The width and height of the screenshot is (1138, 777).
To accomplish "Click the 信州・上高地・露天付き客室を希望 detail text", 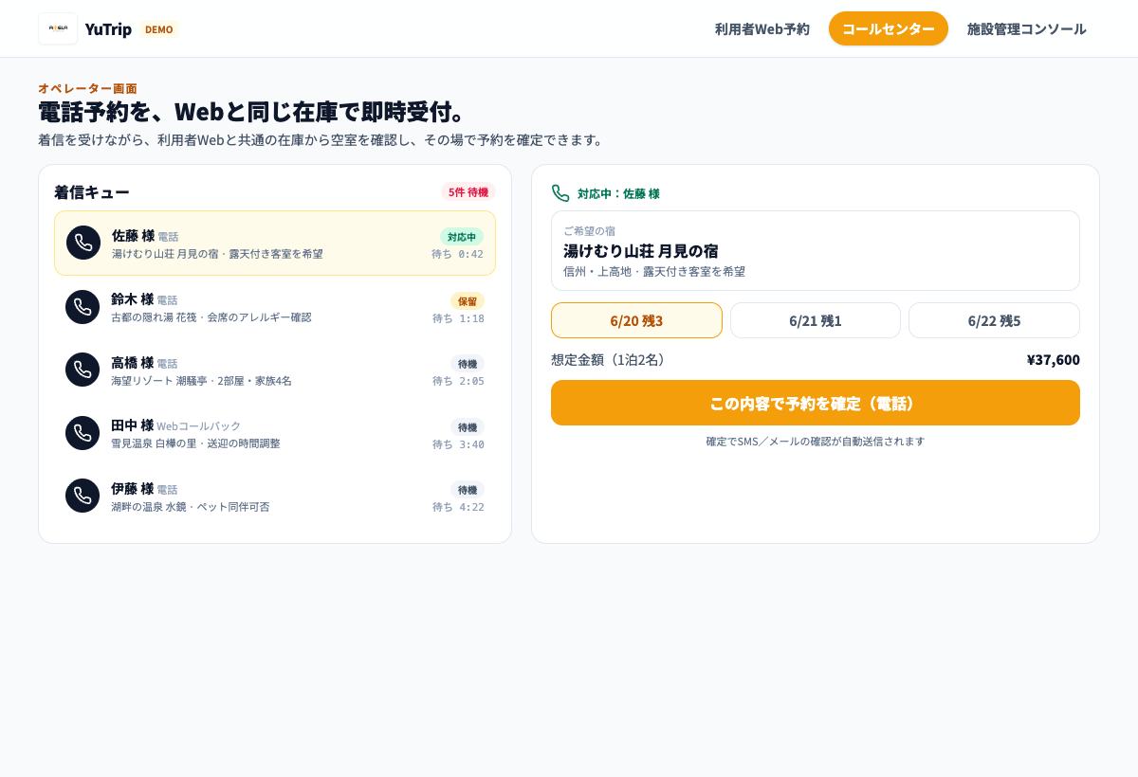I will coord(654,271).
